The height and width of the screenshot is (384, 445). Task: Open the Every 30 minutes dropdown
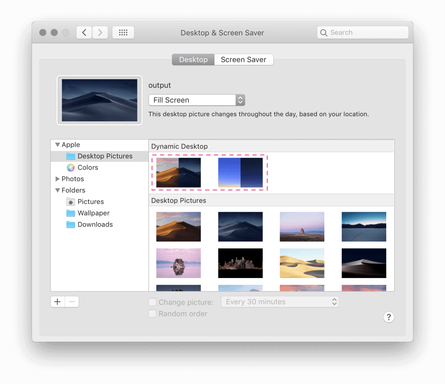click(x=280, y=302)
